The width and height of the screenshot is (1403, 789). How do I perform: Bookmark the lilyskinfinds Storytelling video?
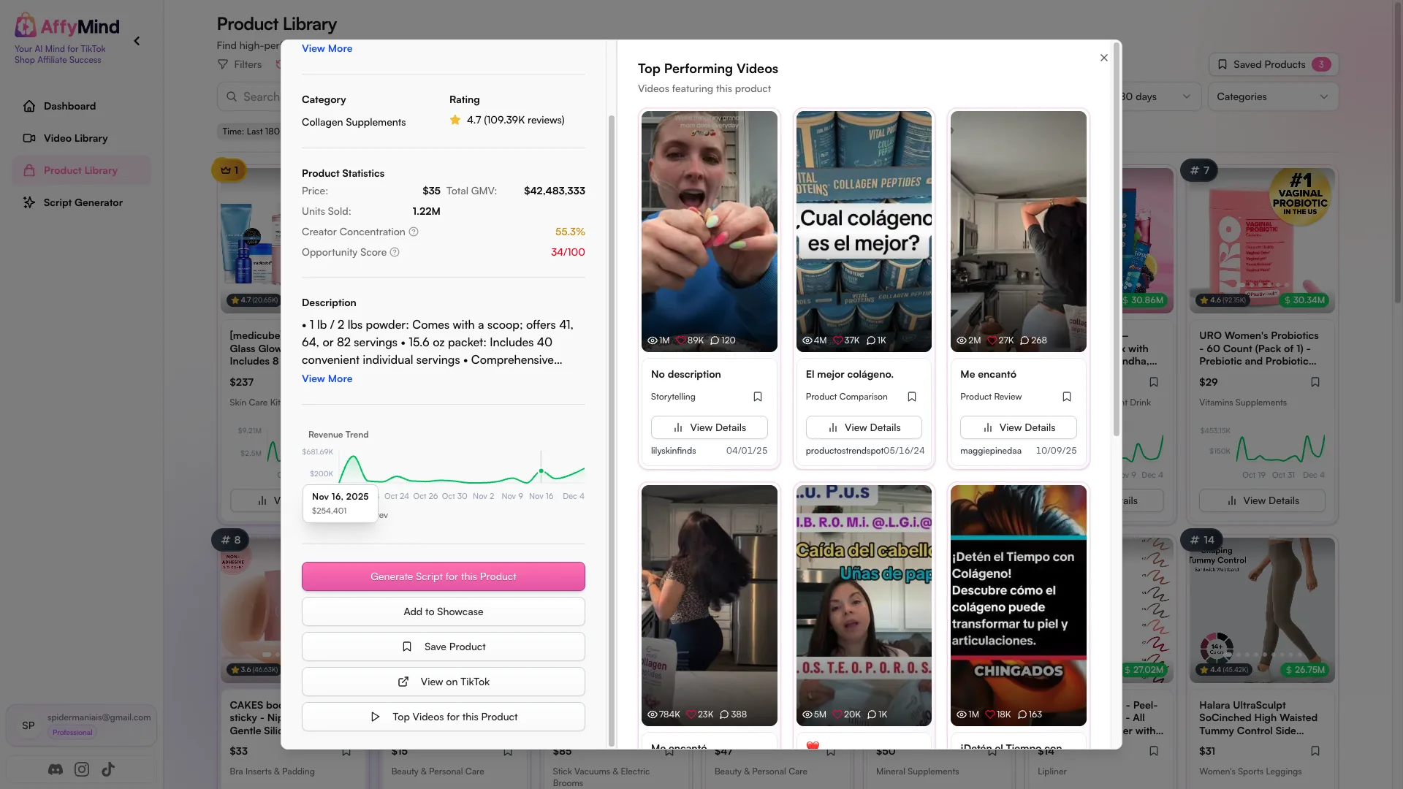(x=758, y=397)
